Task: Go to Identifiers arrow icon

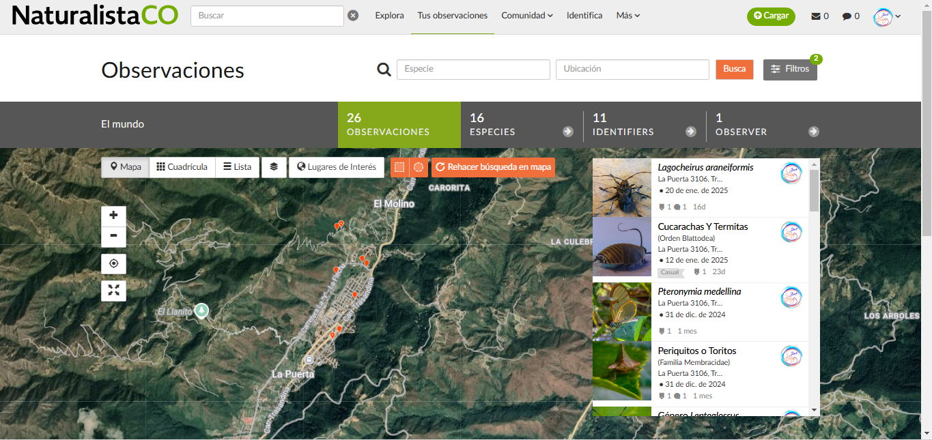Action: (690, 132)
